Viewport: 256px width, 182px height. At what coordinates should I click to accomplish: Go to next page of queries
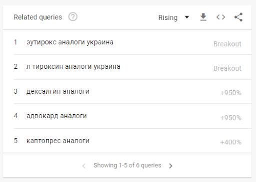pos(170,166)
